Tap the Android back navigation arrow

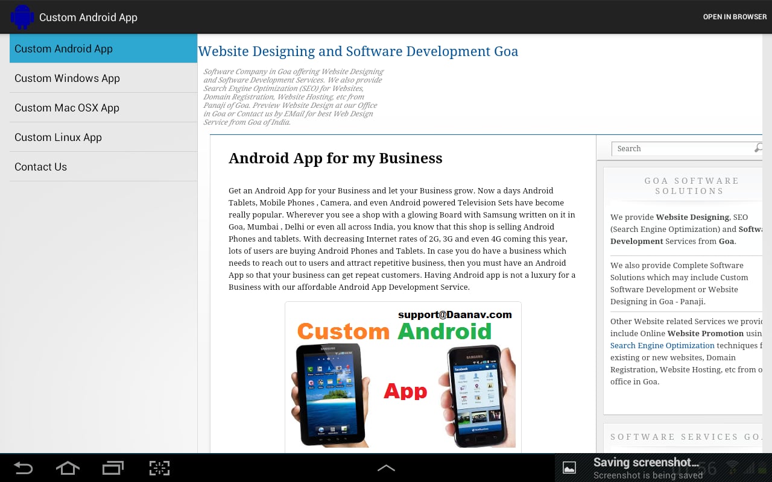23,468
